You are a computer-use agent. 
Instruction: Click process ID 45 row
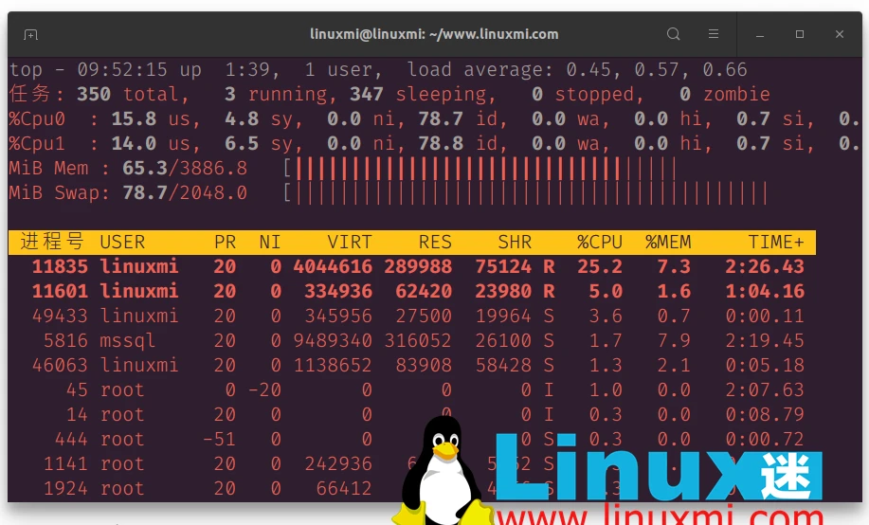pyautogui.click(x=412, y=390)
